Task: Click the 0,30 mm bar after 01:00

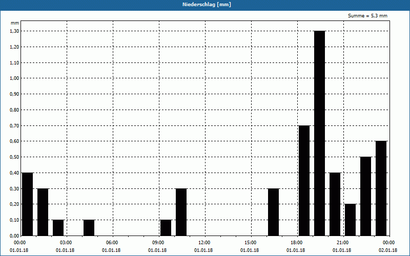Action: (x=43, y=212)
